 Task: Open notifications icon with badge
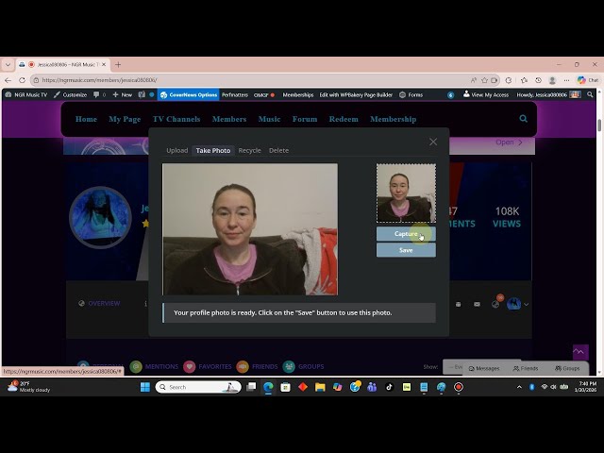[496, 303]
